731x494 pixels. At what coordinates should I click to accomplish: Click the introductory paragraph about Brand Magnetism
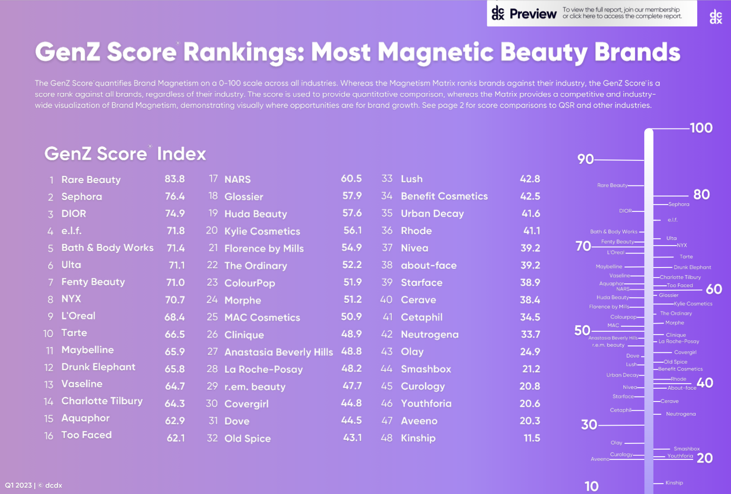coord(348,94)
